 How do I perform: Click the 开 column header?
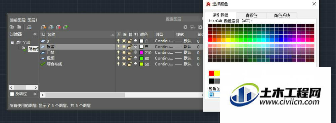(119, 35)
